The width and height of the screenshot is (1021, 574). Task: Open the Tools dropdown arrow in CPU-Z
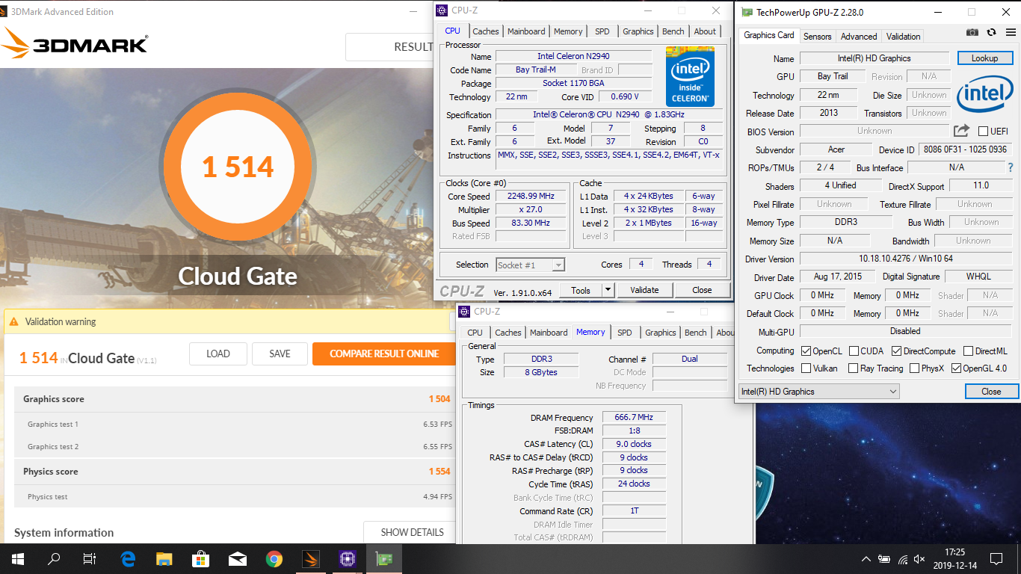(608, 290)
